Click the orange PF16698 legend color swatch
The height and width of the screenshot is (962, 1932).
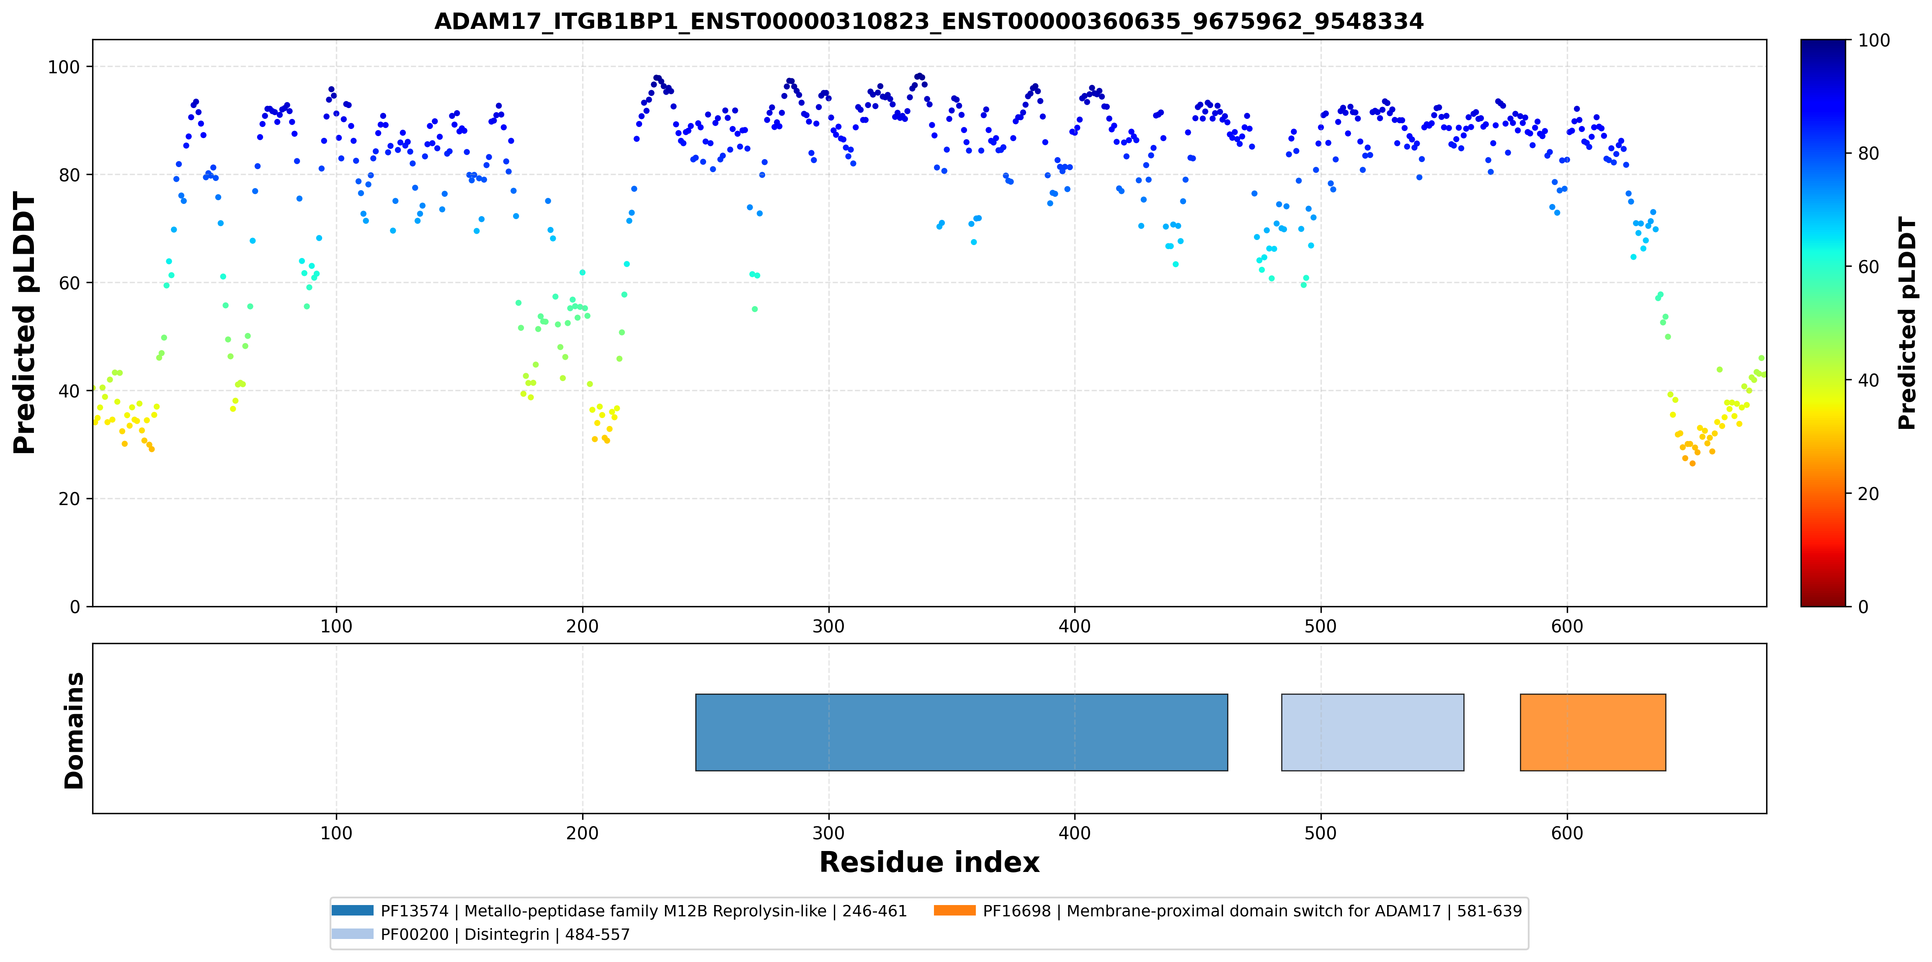pyautogui.click(x=955, y=910)
